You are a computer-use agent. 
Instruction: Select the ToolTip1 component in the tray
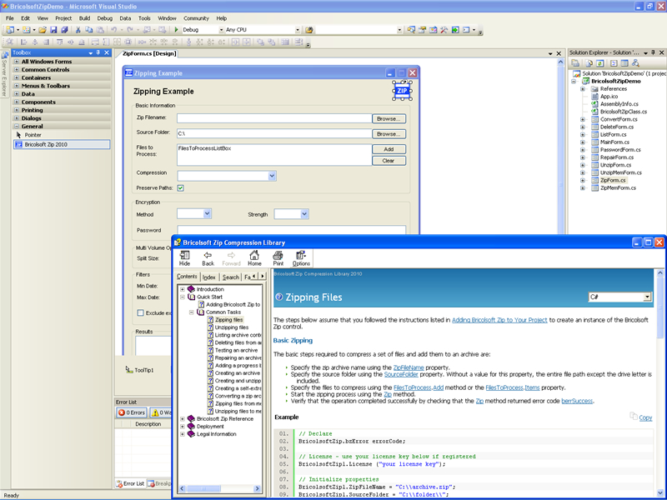pos(140,370)
